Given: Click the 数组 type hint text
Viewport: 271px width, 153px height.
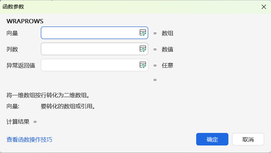Looking at the screenshot, I should [168, 33].
